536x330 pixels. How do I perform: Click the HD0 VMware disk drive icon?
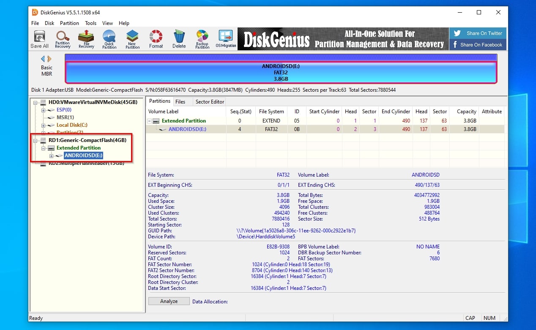(x=43, y=102)
